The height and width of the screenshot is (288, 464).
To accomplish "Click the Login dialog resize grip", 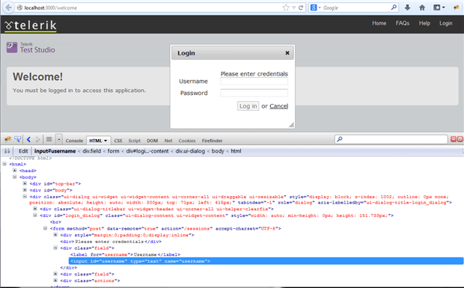I will (x=291, y=125).
